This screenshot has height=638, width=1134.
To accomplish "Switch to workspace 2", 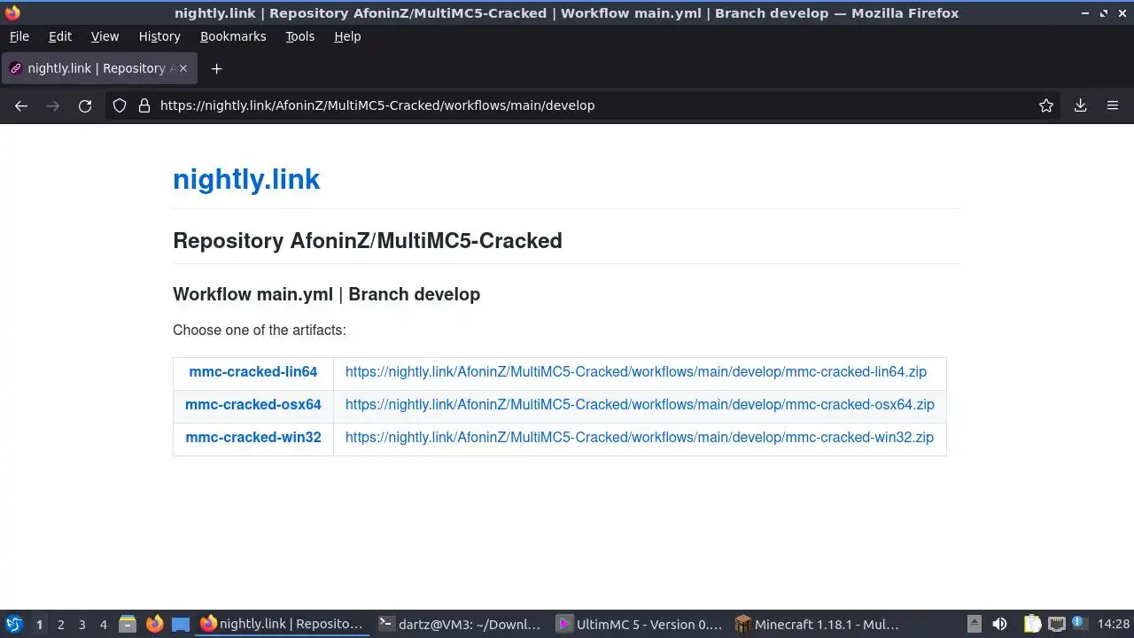I will [60, 625].
